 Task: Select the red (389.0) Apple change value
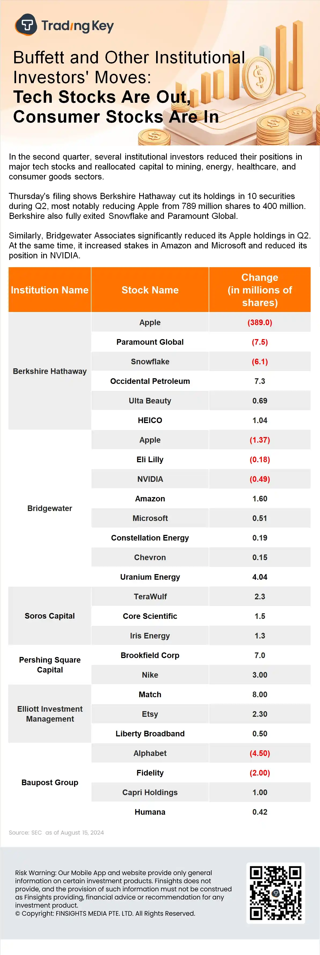tap(260, 322)
